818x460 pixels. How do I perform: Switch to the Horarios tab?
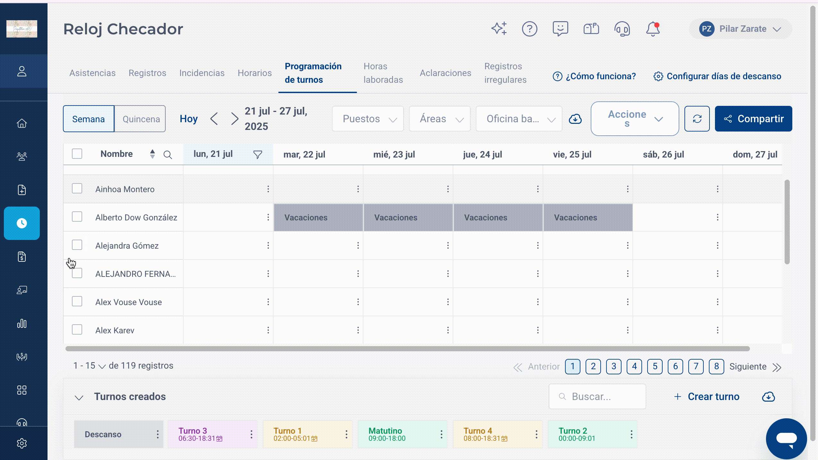pos(255,73)
